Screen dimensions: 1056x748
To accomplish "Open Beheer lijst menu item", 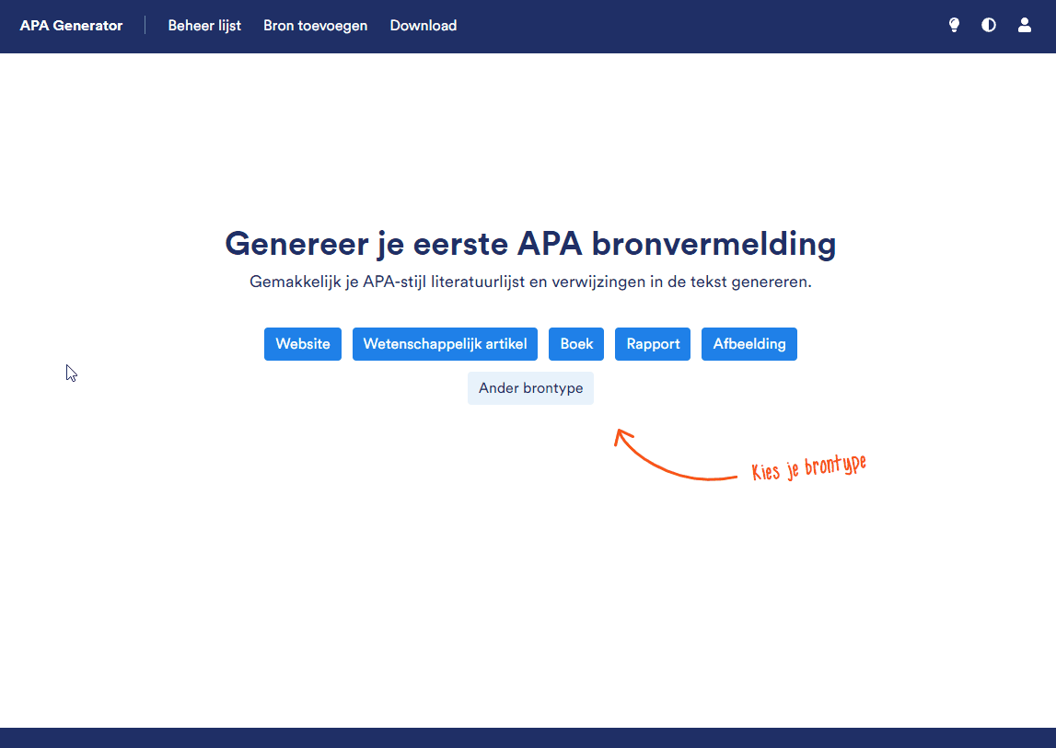I will [204, 26].
